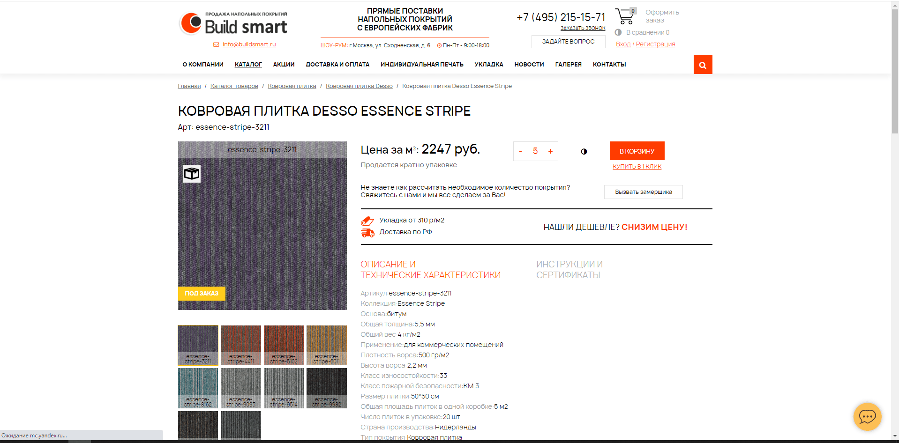Open the КАТАЛОГ menu item

[x=248, y=65]
